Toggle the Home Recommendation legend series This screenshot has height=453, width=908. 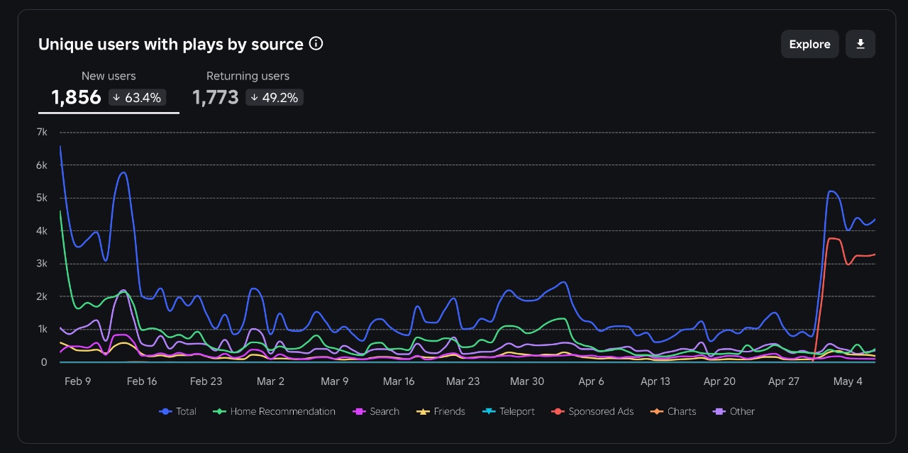[x=275, y=411]
